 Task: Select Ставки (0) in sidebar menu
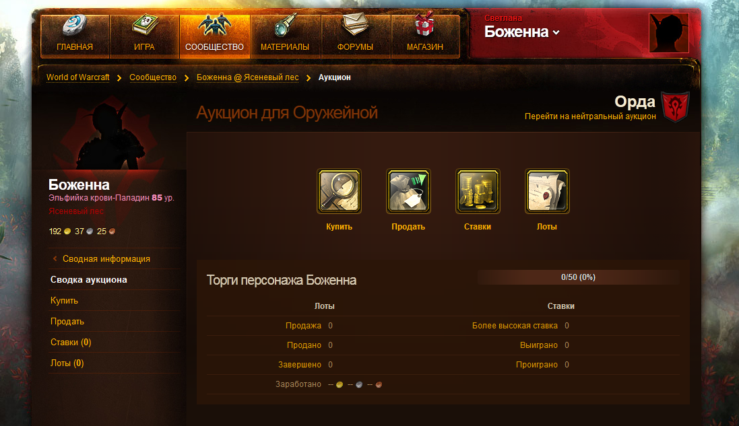point(71,342)
